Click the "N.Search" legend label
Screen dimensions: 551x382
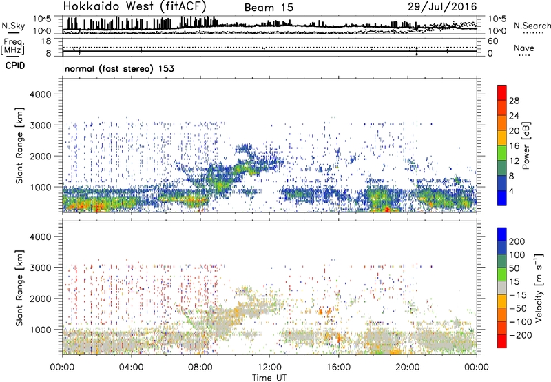(x=532, y=26)
